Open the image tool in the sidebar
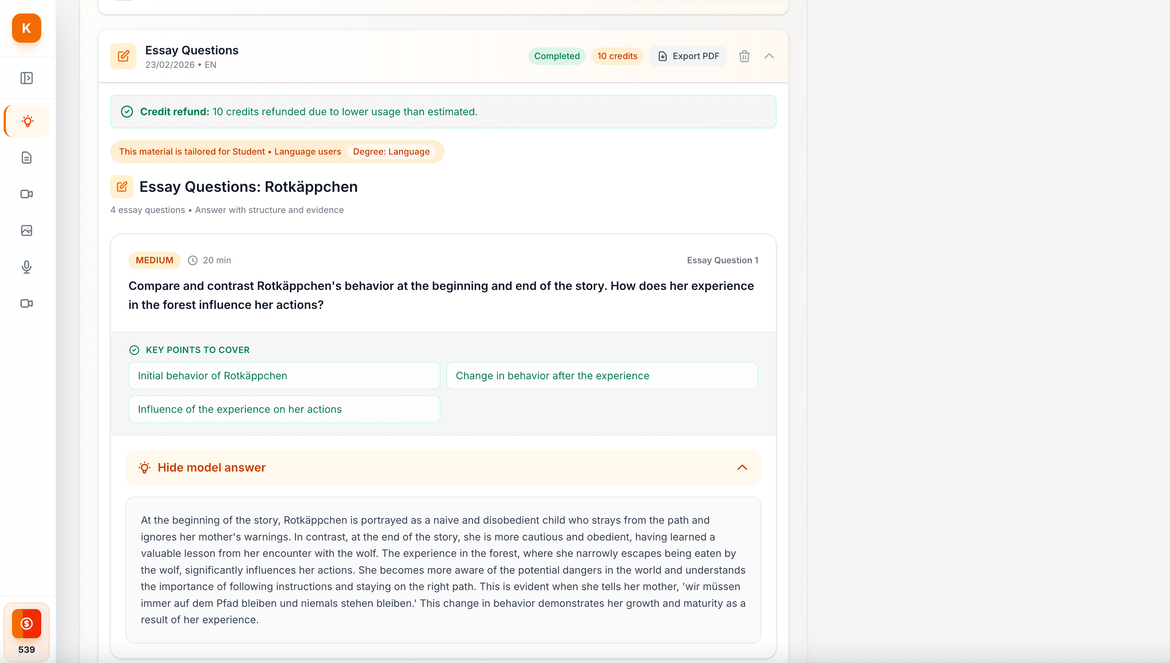This screenshot has height=663, width=1170. click(26, 230)
